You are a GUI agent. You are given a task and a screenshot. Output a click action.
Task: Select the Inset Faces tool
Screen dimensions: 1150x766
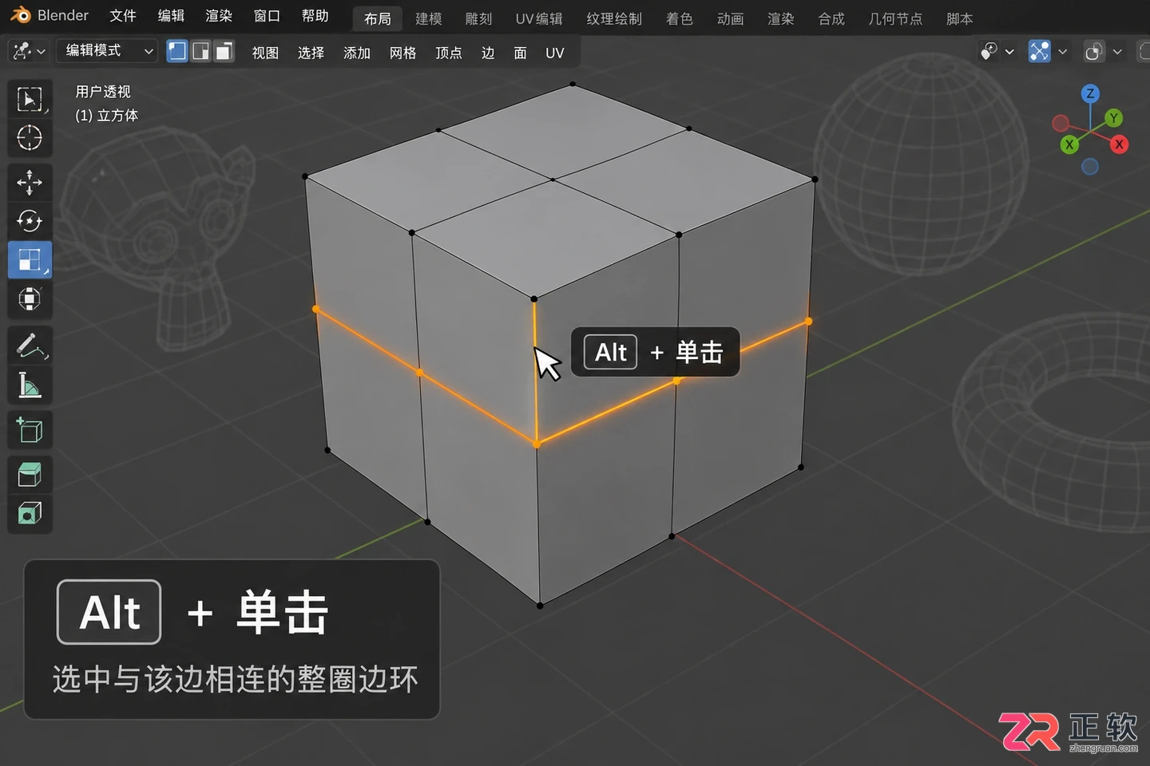[30, 513]
